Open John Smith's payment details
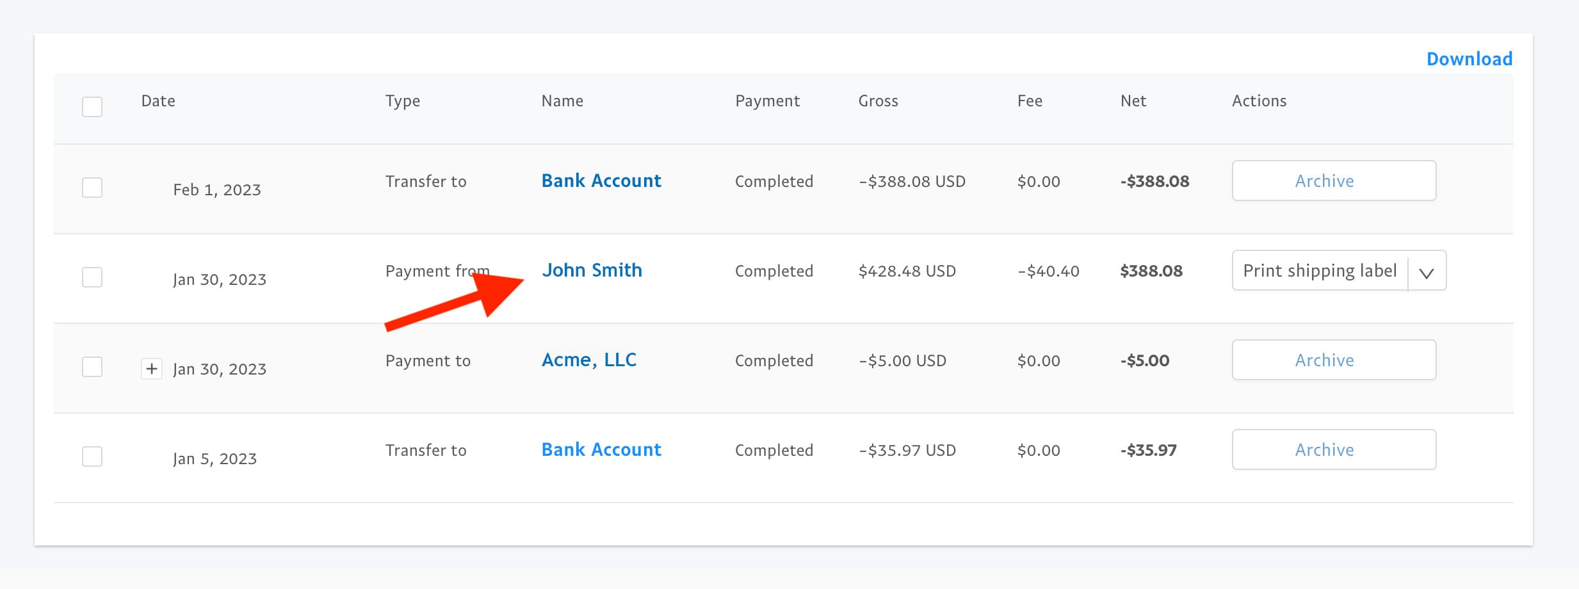 592,270
